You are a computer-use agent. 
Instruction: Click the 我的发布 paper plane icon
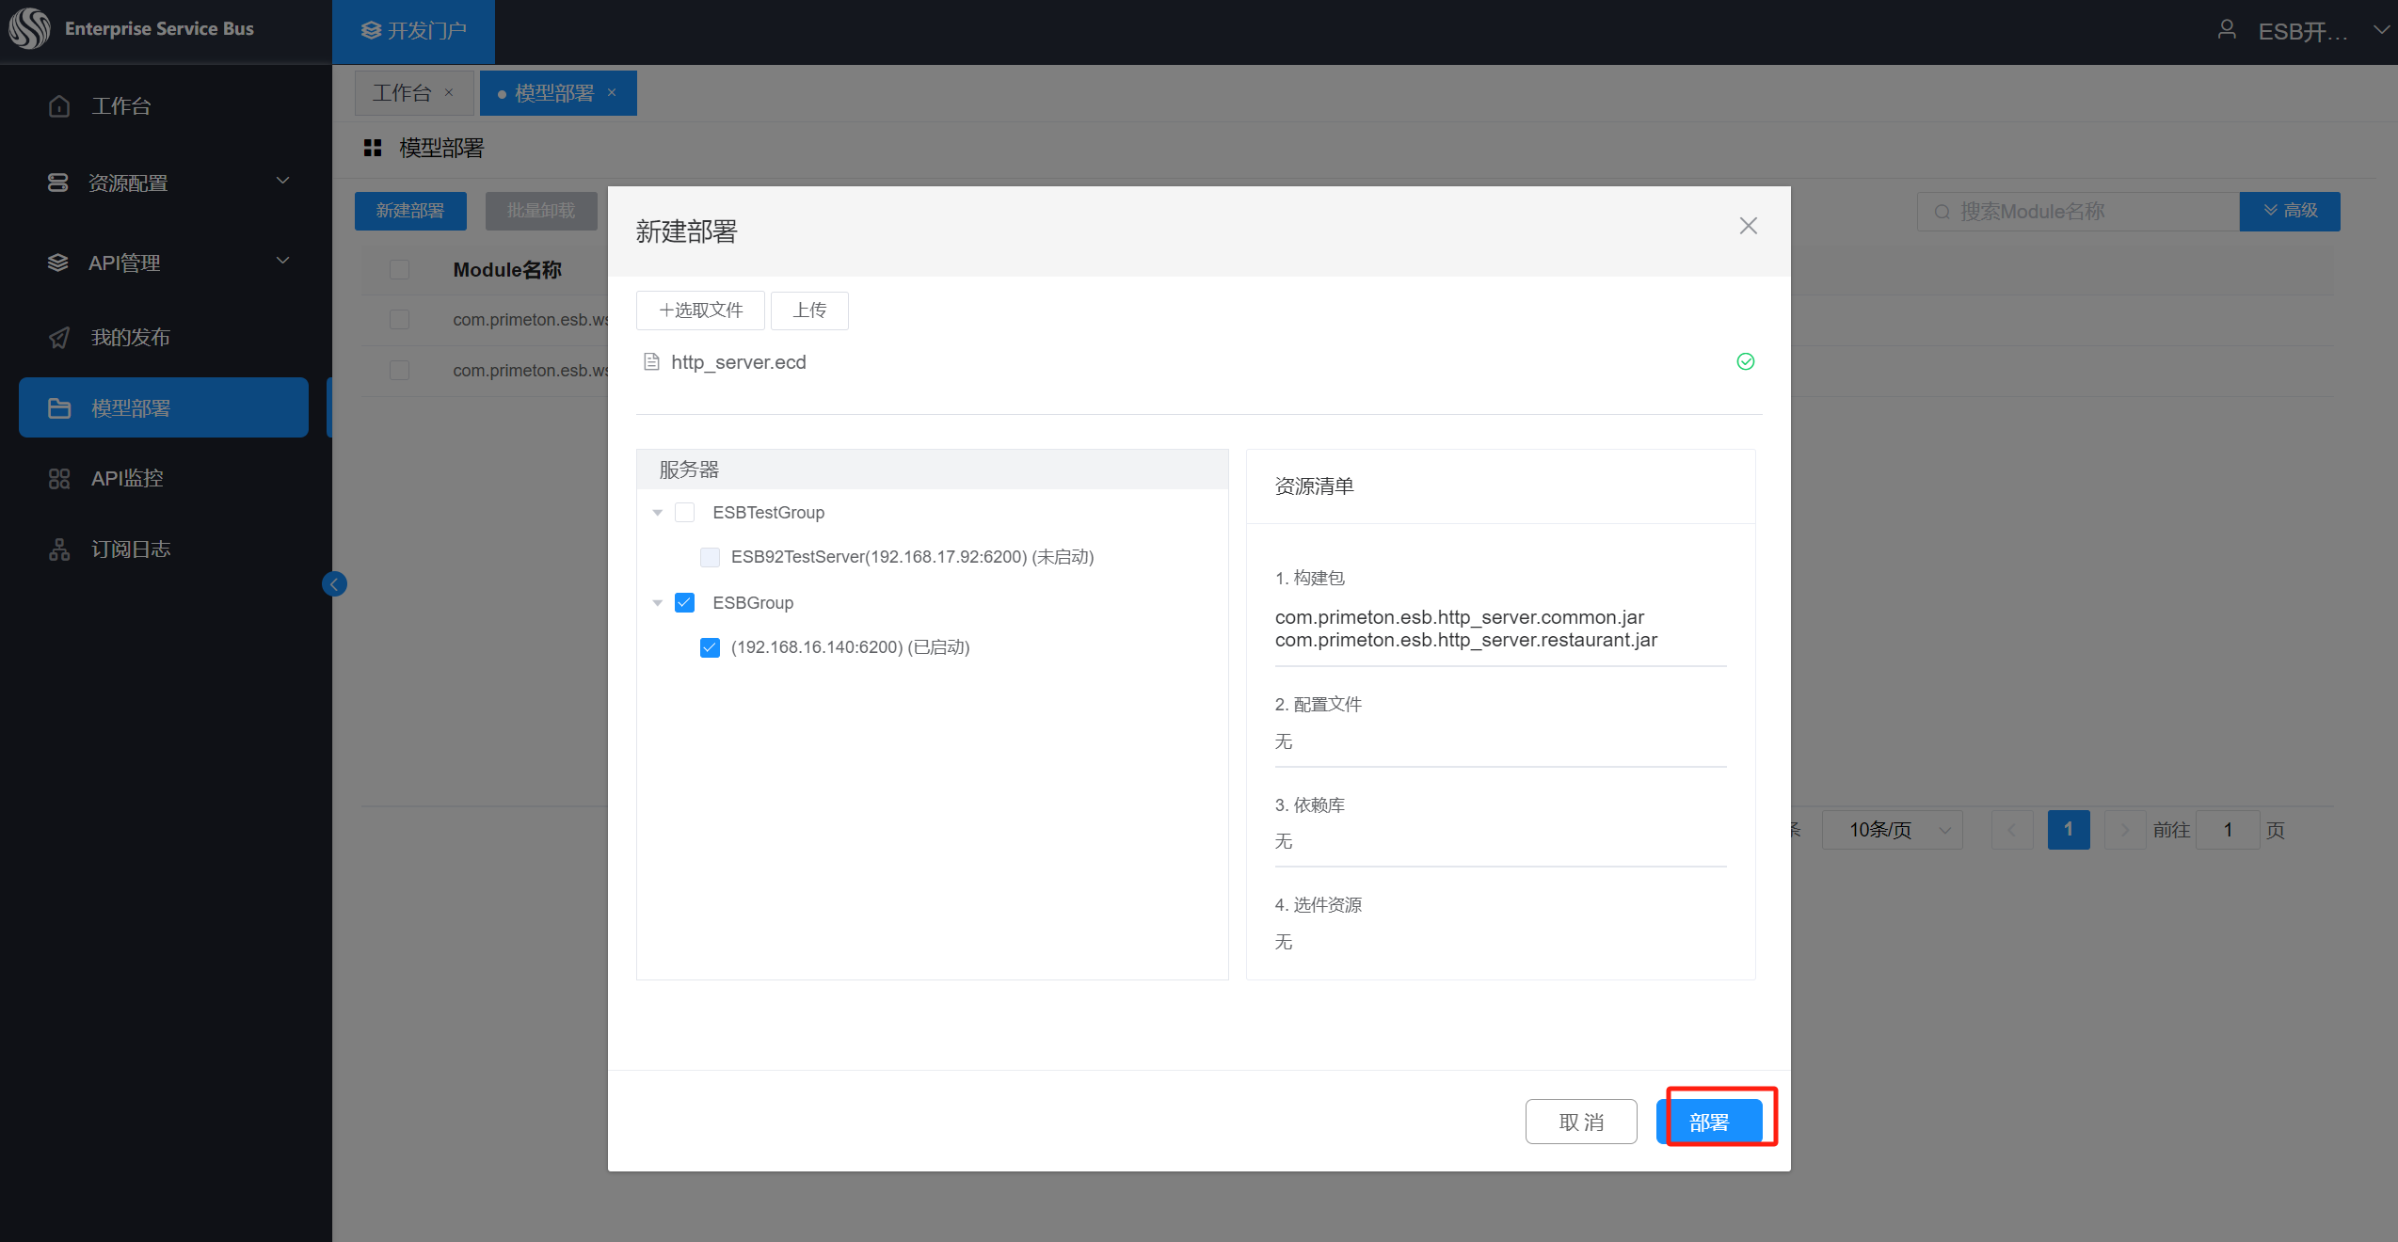[x=59, y=338]
